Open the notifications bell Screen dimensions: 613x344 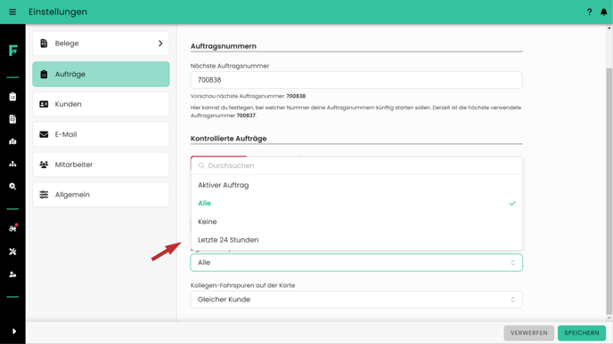tap(603, 12)
